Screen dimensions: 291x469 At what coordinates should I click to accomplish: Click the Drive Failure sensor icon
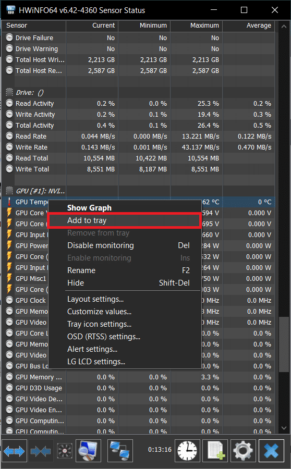[x=9, y=38]
